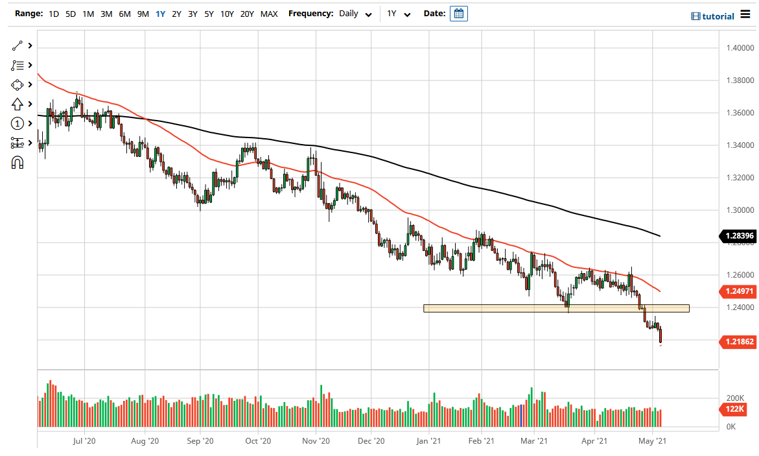The height and width of the screenshot is (456, 759).
Task: Open the date picker calendar icon
Action: click(458, 13)
